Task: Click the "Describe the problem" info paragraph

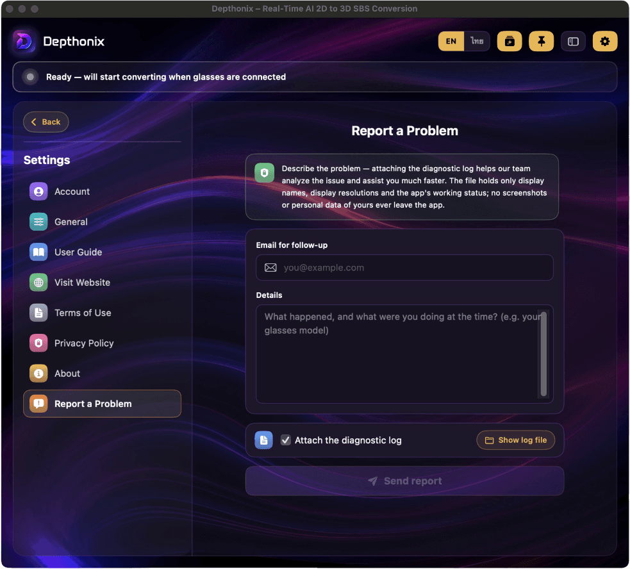Action: point(414,187)
